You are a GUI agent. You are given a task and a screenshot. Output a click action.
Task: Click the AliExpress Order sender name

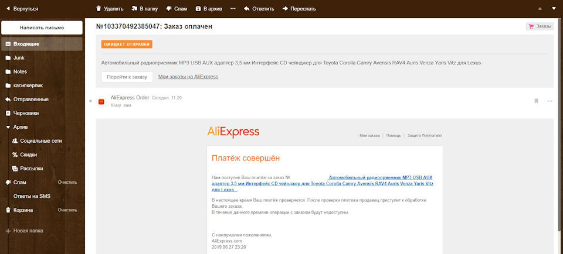click(x=130, y=97)
